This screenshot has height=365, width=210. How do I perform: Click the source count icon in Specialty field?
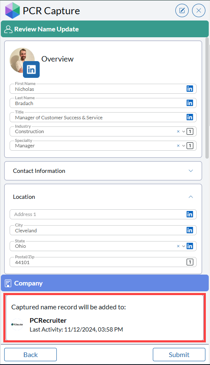tap(190, 146)
